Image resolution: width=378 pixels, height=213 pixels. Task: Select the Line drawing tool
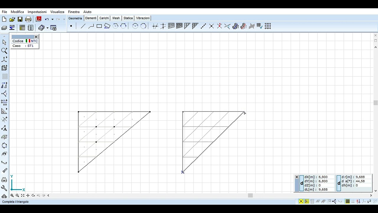click(x=83, y=26)
